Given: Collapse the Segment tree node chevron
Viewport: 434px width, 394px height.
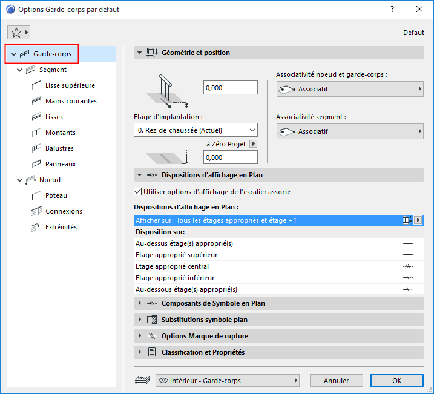Looking at the screenshot, I should (x=19, y=70).
